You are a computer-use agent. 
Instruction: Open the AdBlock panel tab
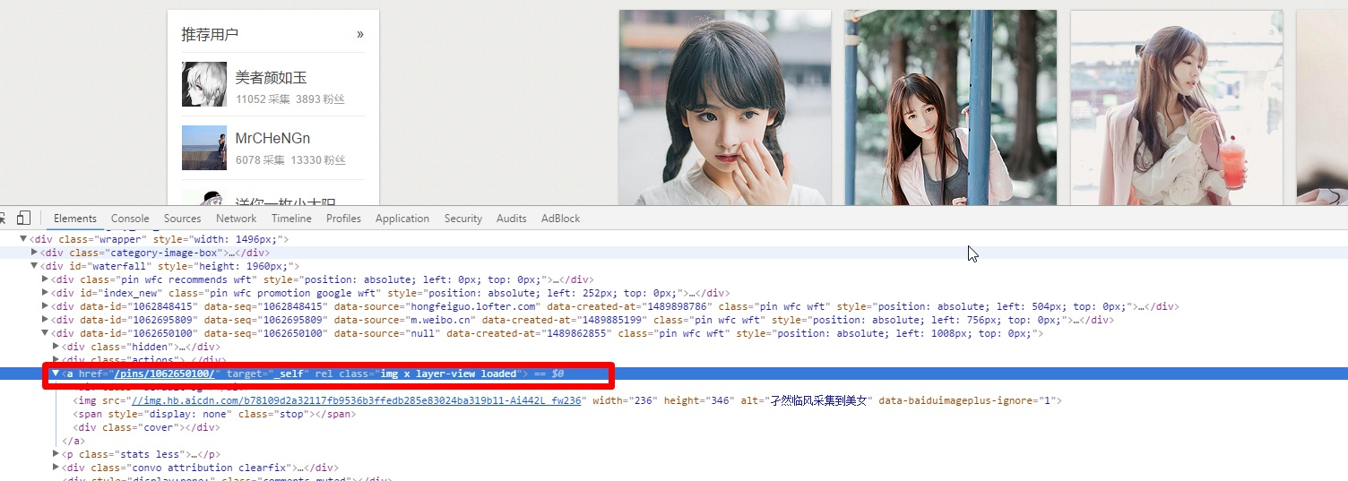[560, 219]
